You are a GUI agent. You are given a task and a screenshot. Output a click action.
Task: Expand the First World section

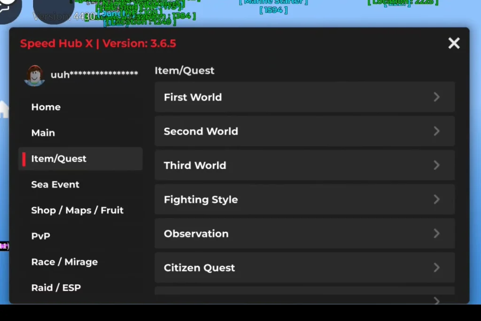[x=304, y=97]
